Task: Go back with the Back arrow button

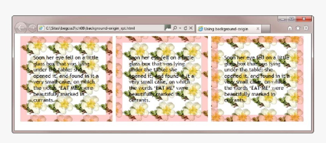Action: (21, 28)
